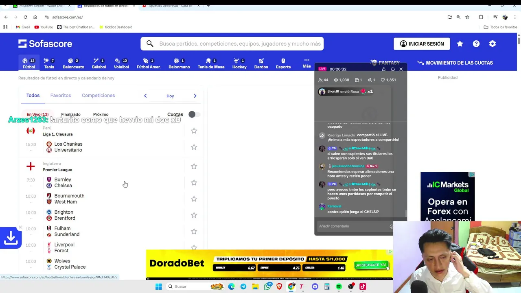
Task: Switch to the Todos tab
Action: [33, 95]
